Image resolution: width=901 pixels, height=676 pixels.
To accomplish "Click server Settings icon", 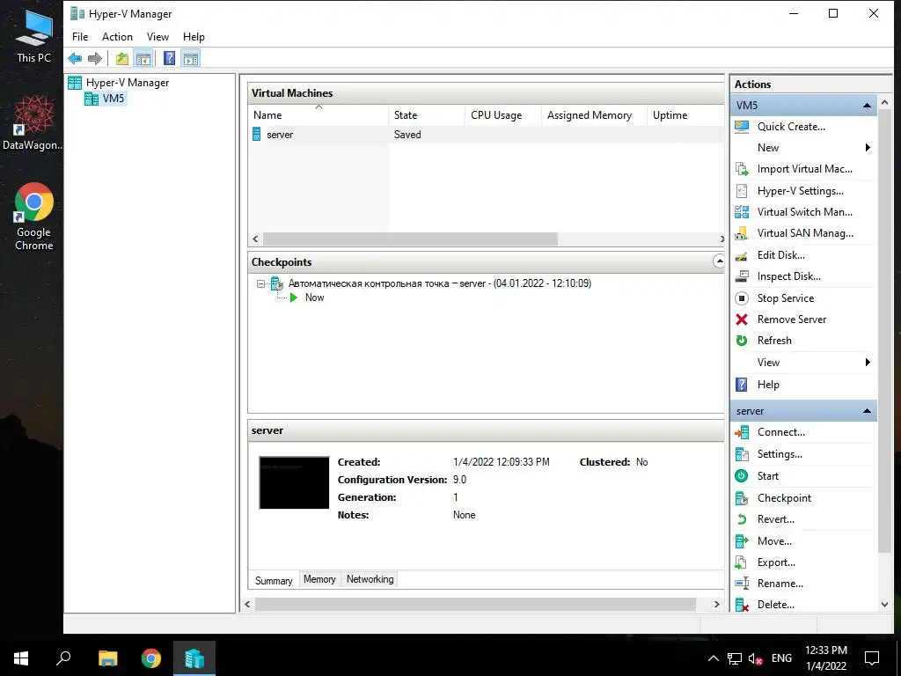I will coord(742,455).
